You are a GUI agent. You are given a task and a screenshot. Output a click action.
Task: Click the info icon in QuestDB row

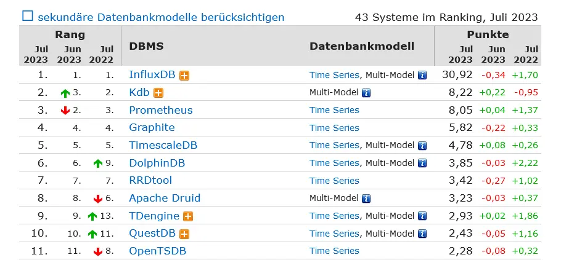tap(422, 234)
